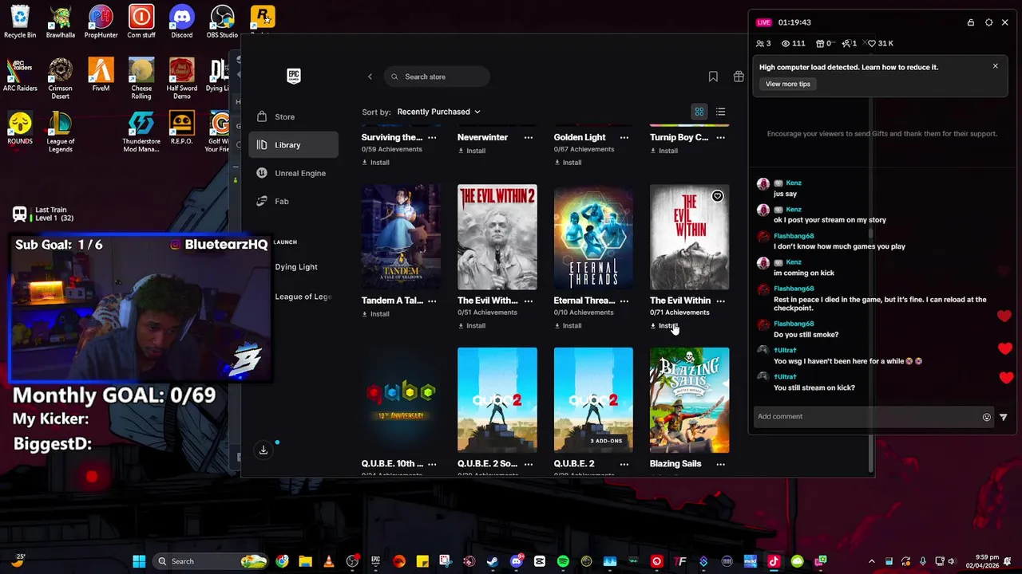
Task: Open TikTok Live Studio taskbar icon
Action: (x=774, y=561)
